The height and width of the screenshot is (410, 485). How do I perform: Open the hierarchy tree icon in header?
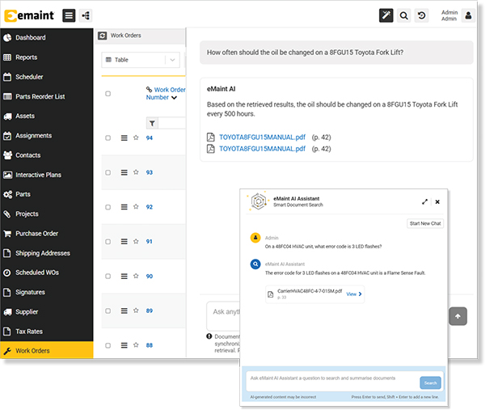86,15
